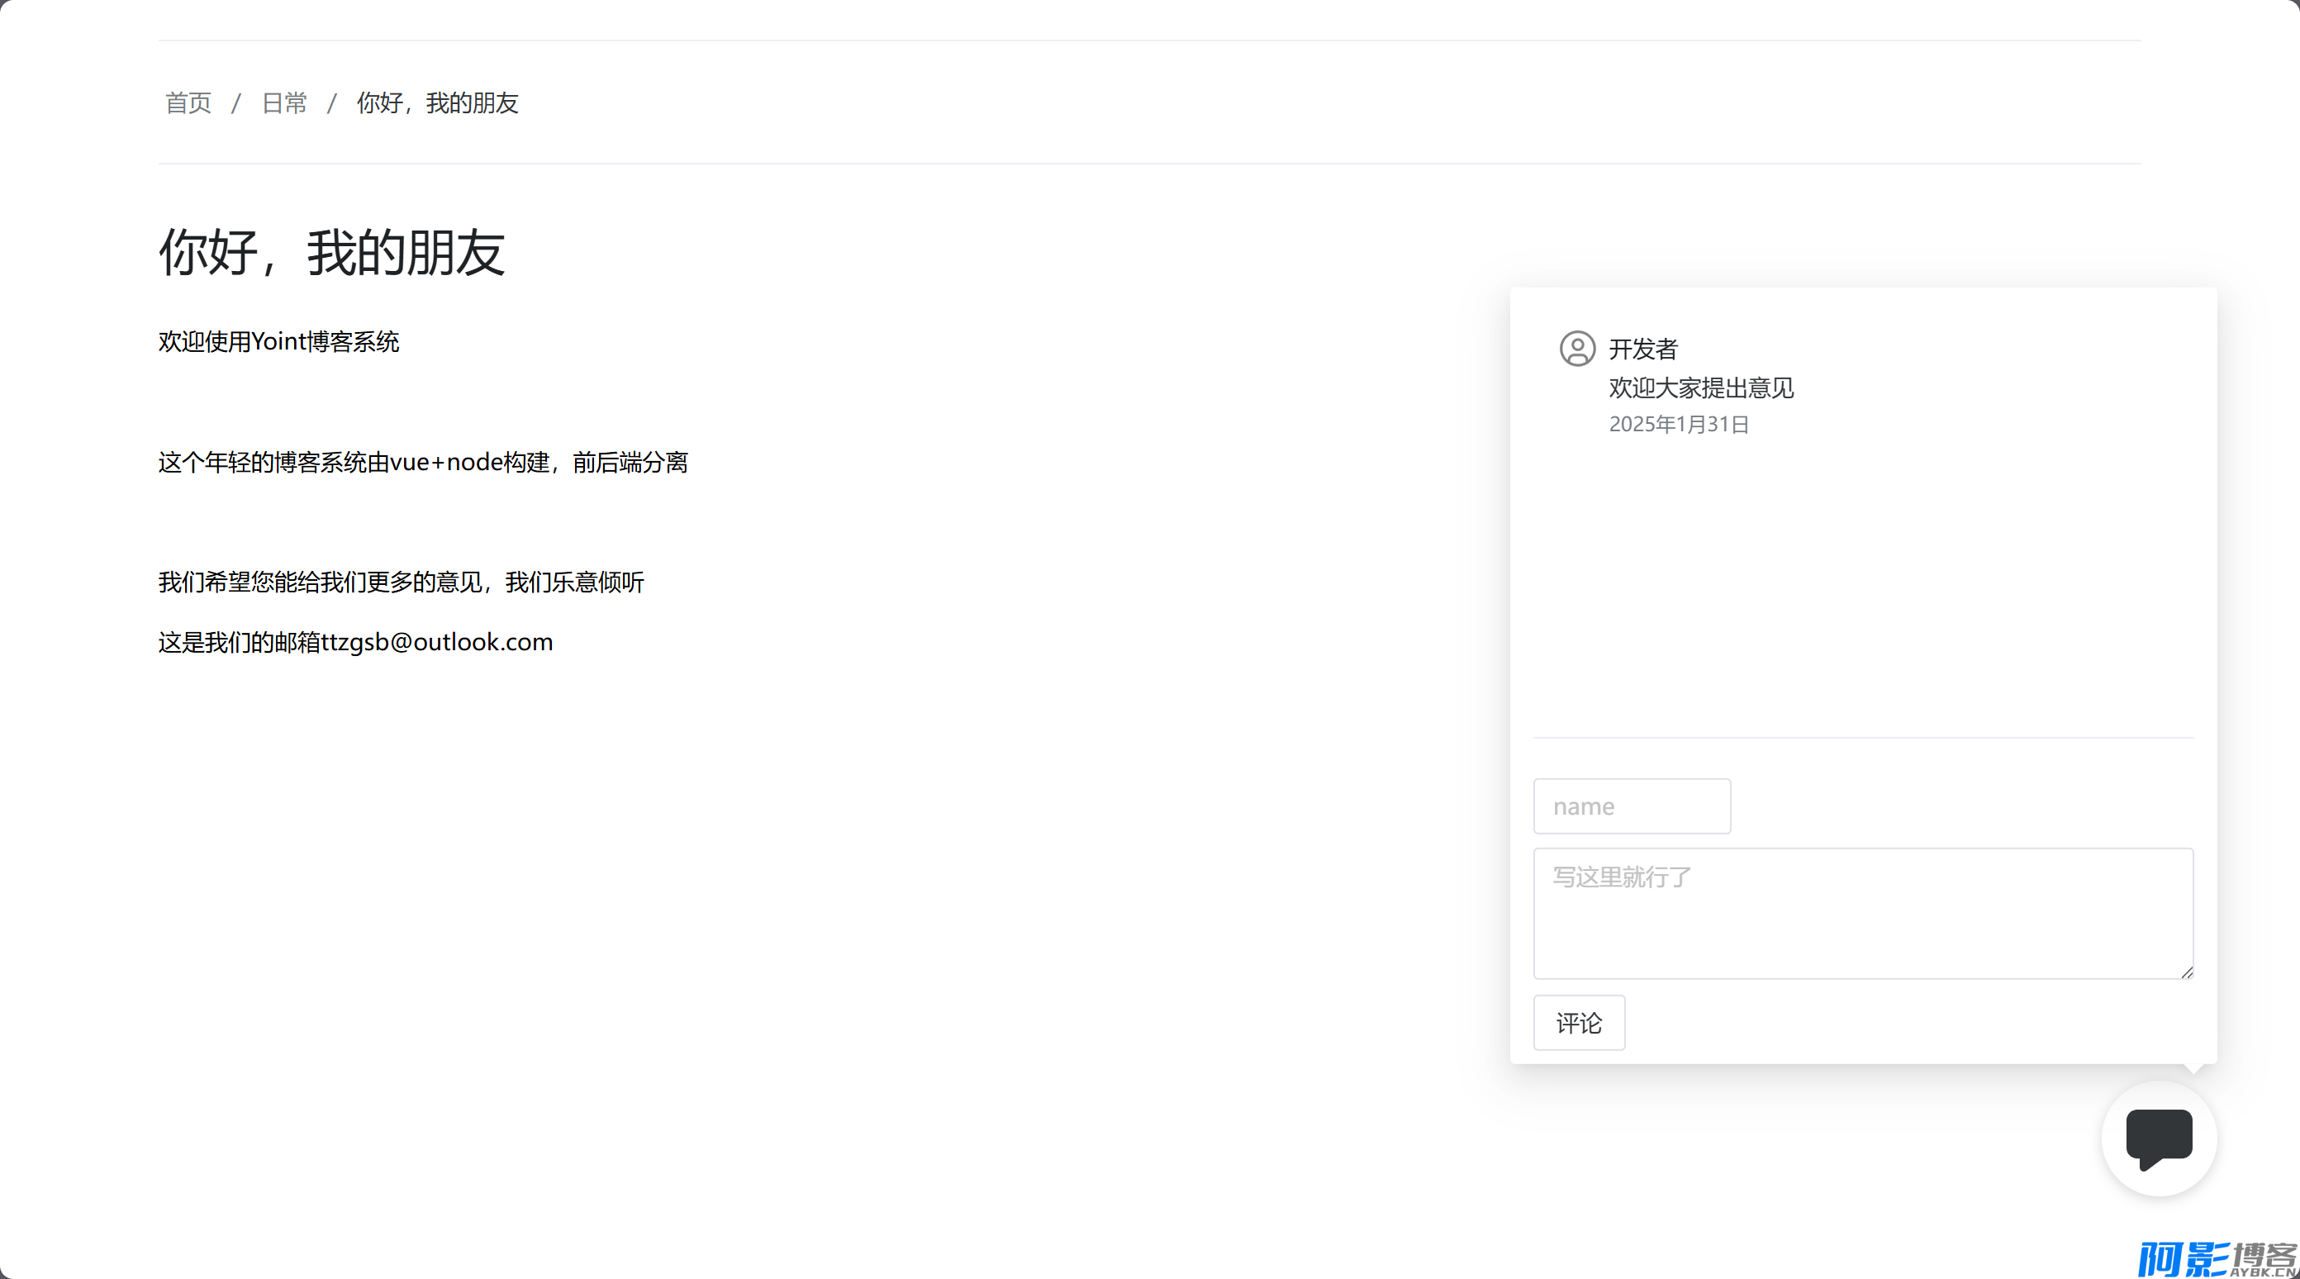
Task: Click the comment text 欢迎大家提出意见
Action: point(1702,388)
